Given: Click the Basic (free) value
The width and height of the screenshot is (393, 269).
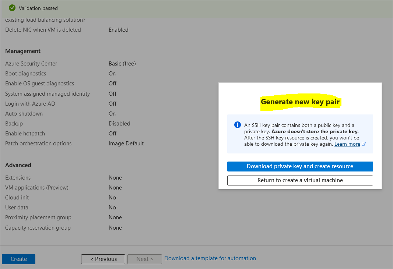Looking at the screenshot, I should click(122, 64).
